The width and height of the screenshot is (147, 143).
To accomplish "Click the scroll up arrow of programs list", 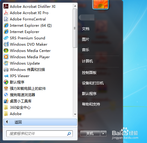I will [x=75, y=6].
